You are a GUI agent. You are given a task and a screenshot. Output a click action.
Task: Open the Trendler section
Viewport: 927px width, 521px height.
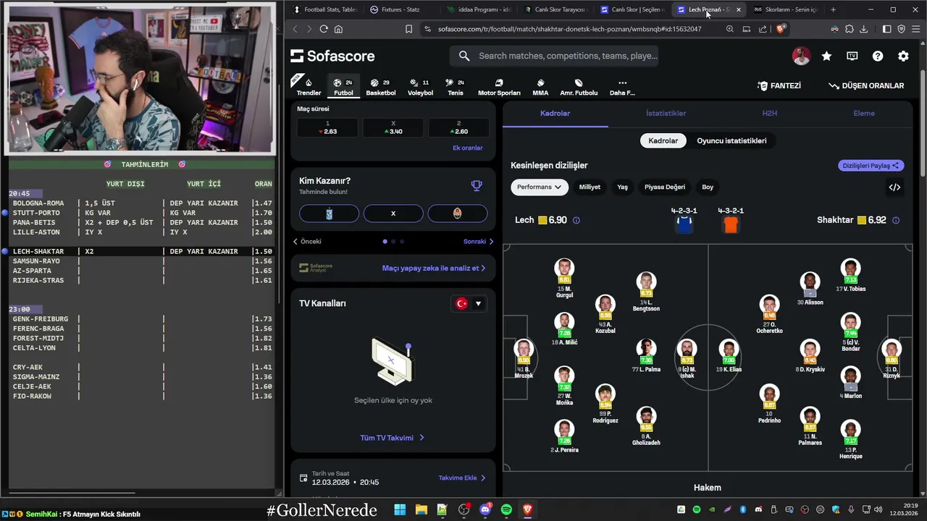click(x=309, y=87)
